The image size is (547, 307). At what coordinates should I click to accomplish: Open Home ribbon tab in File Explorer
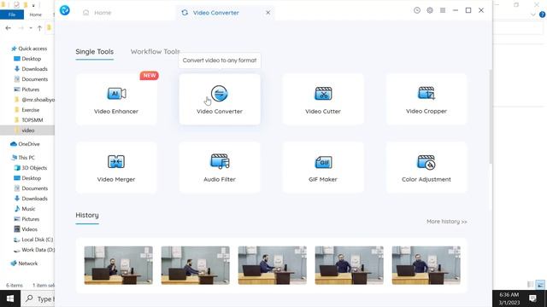click(x=35, y=14)
